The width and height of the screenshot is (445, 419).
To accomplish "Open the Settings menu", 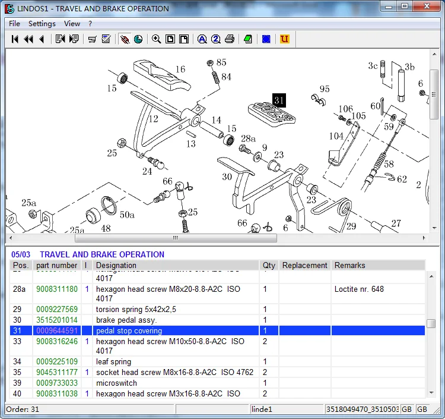I will (x=42, y=24).
